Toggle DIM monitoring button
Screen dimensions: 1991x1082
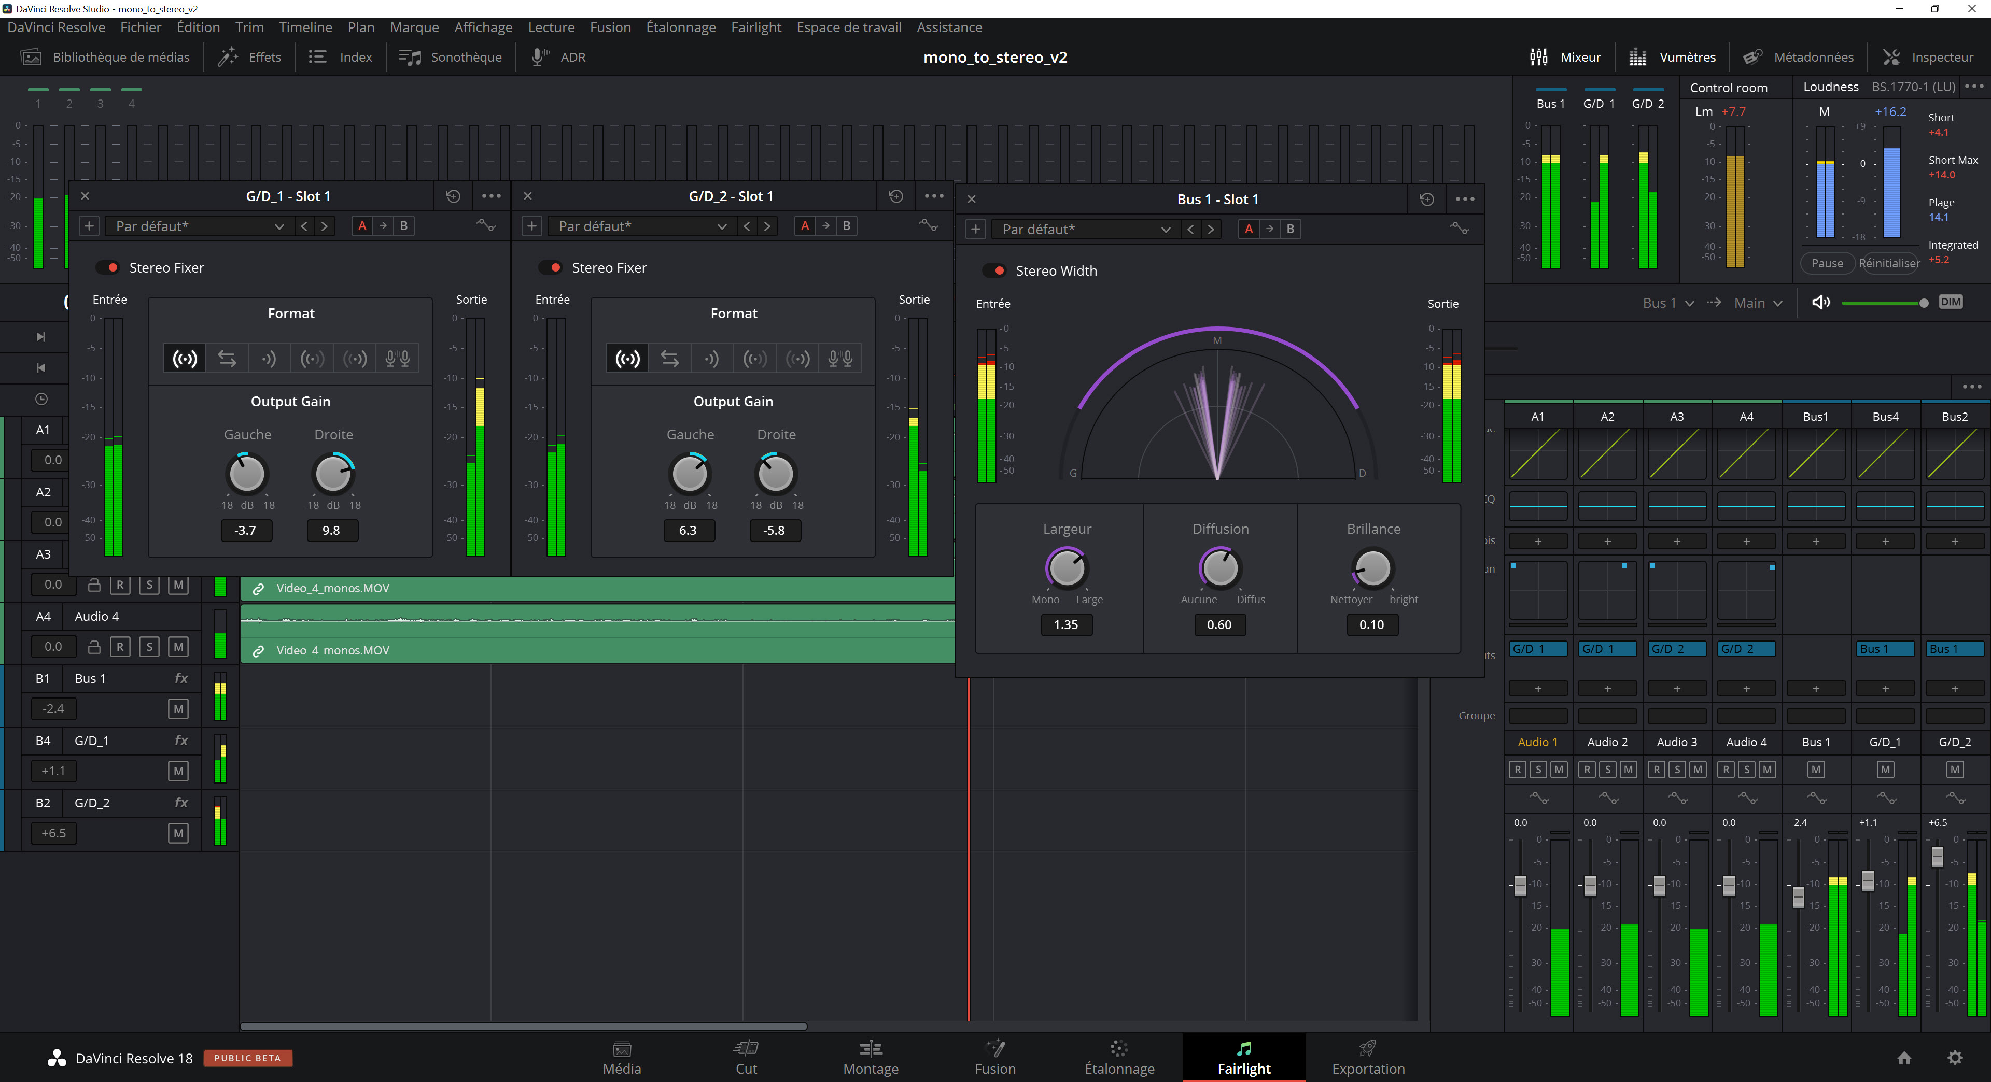click(1950, 303)
